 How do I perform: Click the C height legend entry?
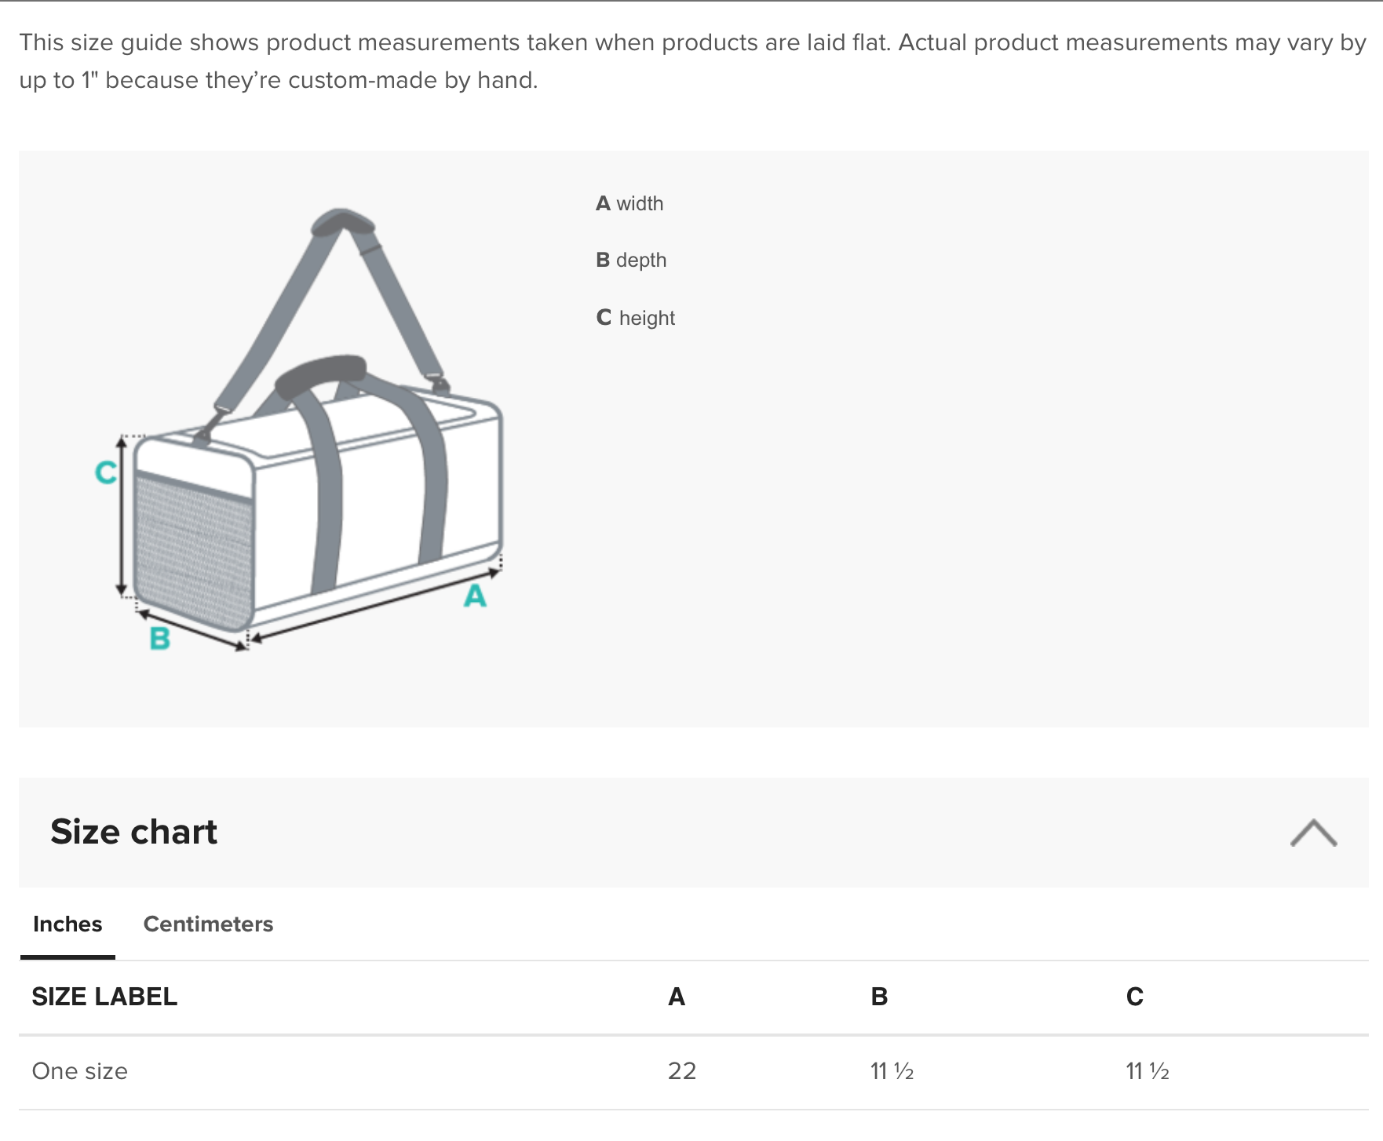(x=636, y=318)
